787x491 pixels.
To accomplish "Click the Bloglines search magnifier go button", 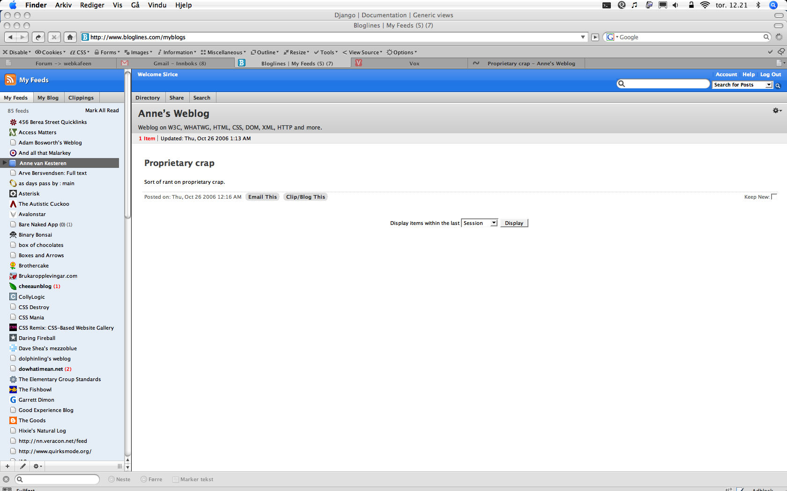I will point(778,85).
